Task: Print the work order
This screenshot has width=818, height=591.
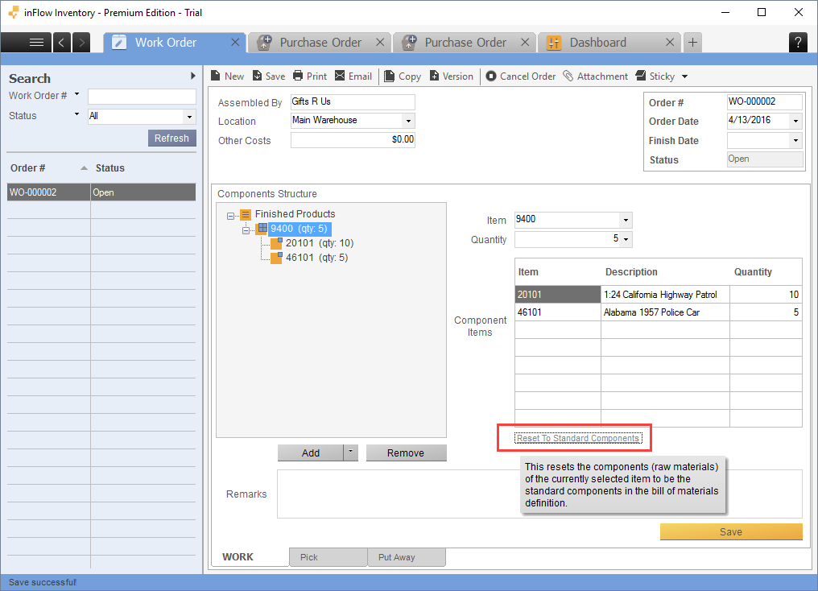Action: tap(310, 76)
